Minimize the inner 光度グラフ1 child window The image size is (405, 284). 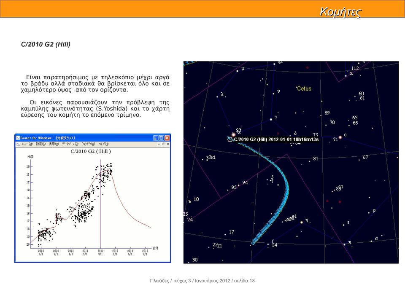coord(159,144)
